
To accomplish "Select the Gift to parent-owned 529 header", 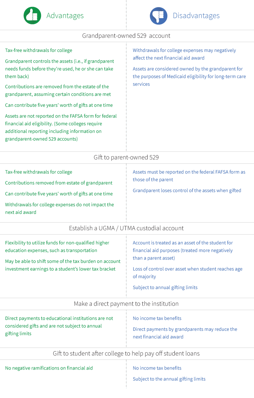I will 126,157.
